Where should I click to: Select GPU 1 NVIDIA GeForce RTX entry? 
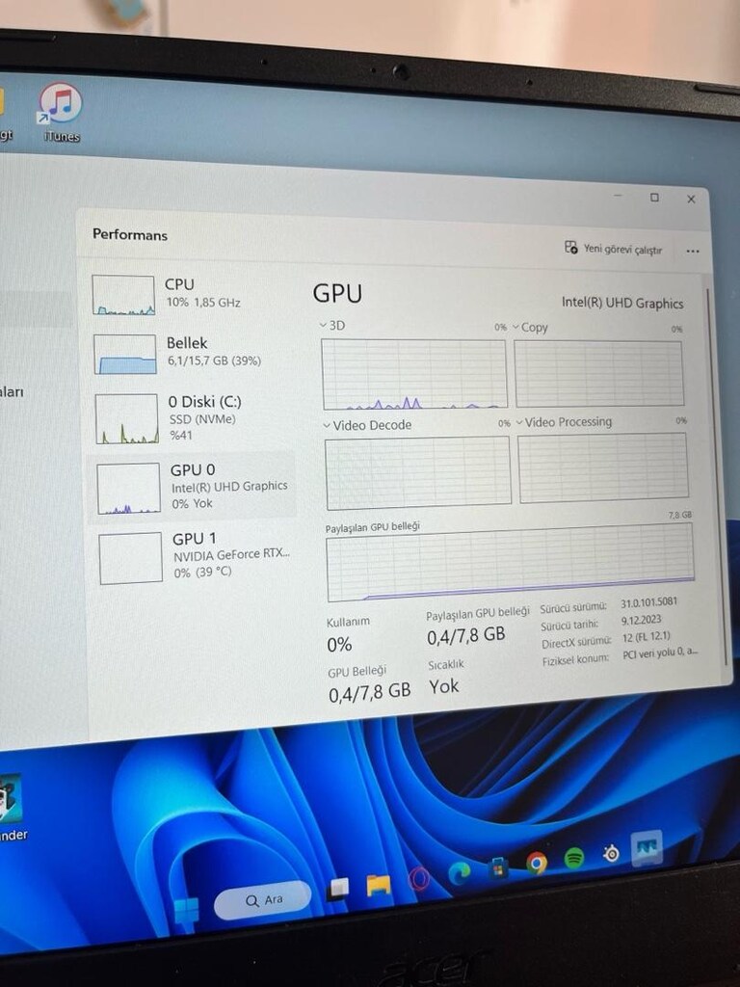click(x=194, y=556)
